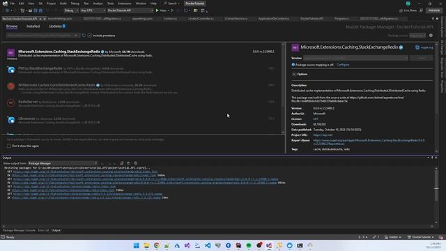Open the Version dropdown in details pane
446x251 pixels.
tap(355, 58)
